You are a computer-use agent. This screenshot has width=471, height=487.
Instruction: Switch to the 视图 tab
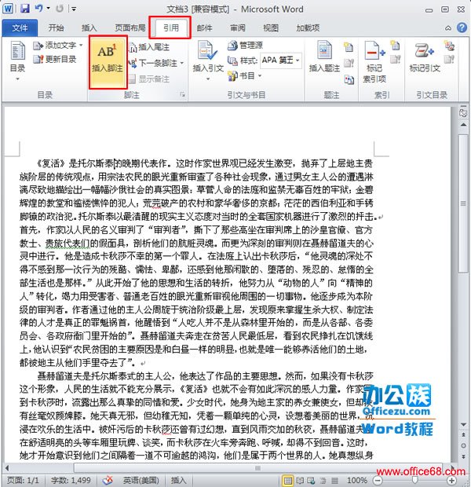271,28
